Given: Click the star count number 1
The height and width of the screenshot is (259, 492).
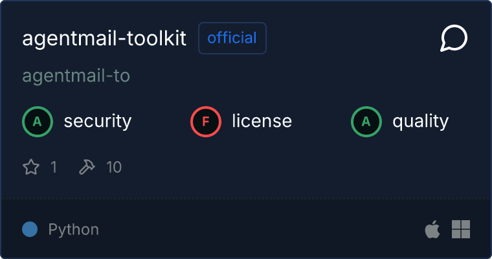Looking at the screenshot, I should point(54,168).
